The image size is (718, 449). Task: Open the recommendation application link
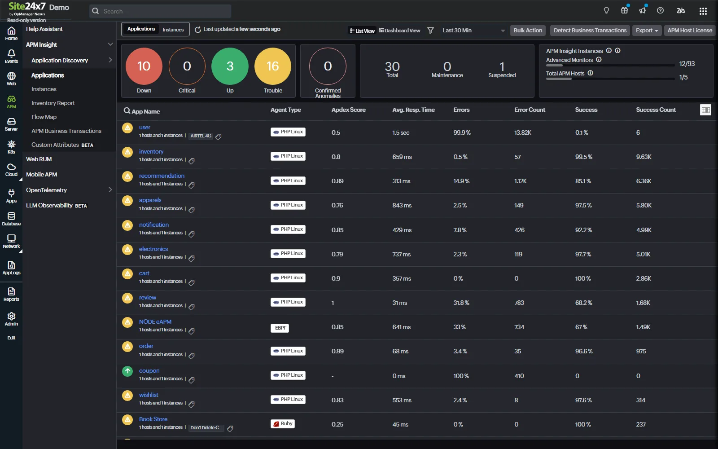click(x=162, y=176)
